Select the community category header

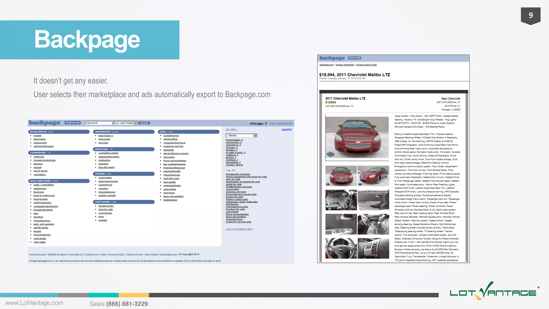coord(59,153)
